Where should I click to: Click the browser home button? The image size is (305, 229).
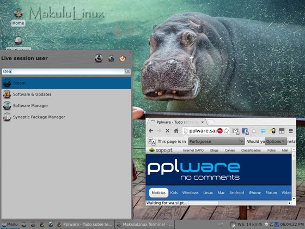[x=176, y=131]
